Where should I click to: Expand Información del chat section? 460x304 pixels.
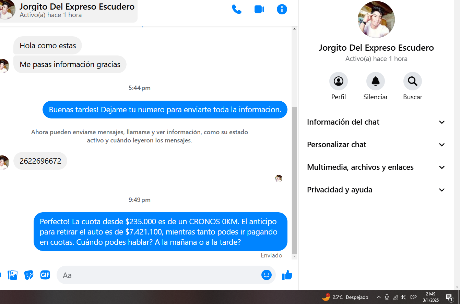[376, 122]
